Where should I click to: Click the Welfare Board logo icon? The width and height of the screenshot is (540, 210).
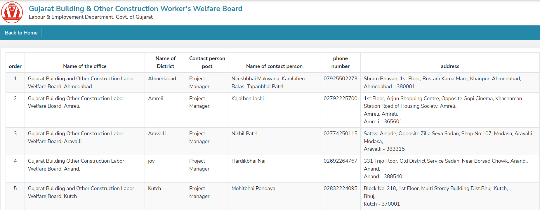(12, 12)
